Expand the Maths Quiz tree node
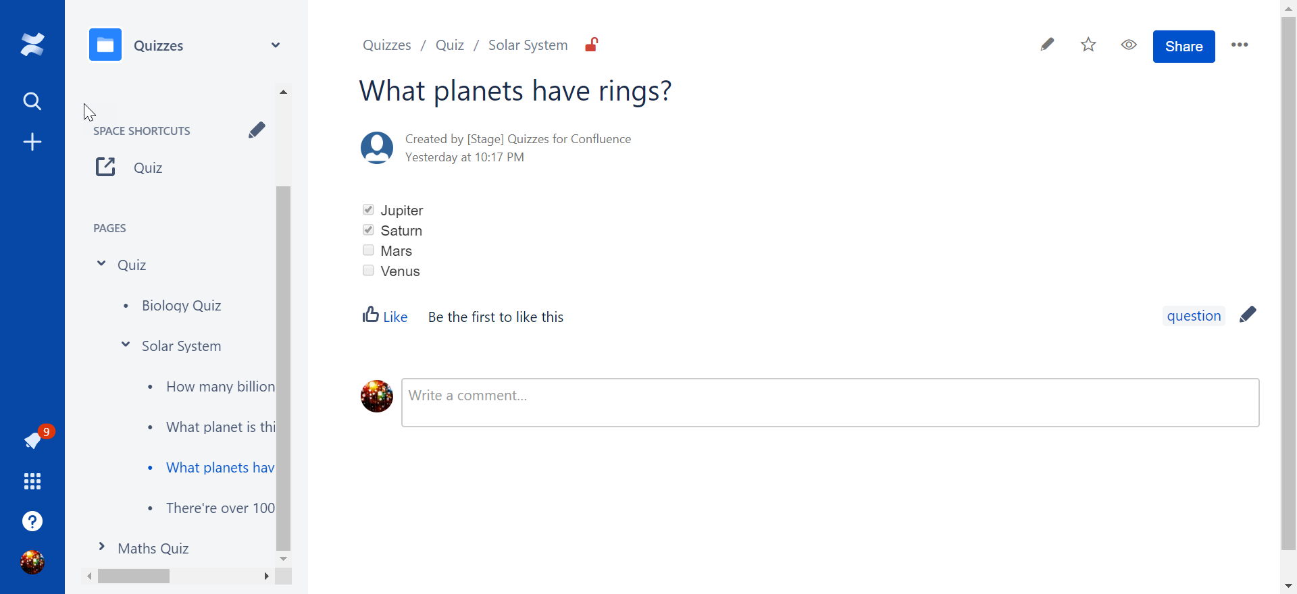 pos(101,547)
